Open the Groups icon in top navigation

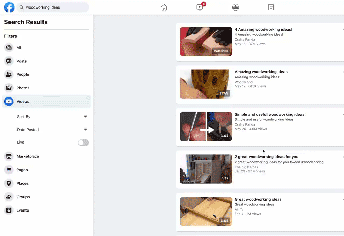click(x=236, y=7)
